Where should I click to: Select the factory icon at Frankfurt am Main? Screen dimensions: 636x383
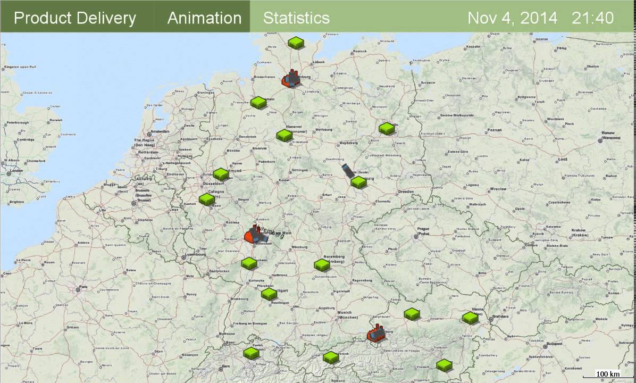coord(254,235)
